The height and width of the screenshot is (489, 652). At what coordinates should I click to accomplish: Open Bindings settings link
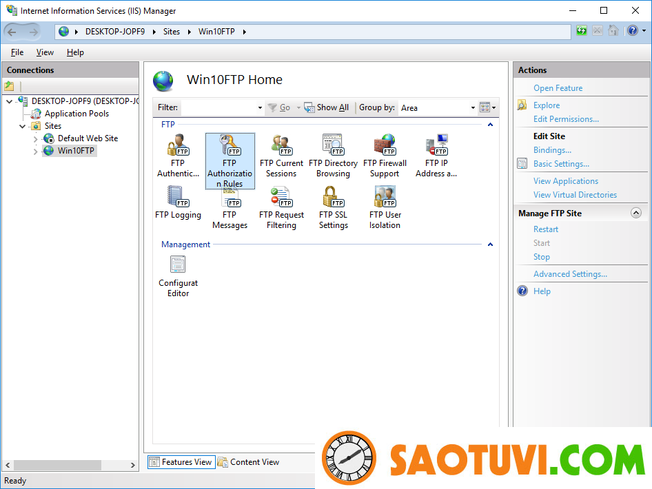(x=552, y=150)
